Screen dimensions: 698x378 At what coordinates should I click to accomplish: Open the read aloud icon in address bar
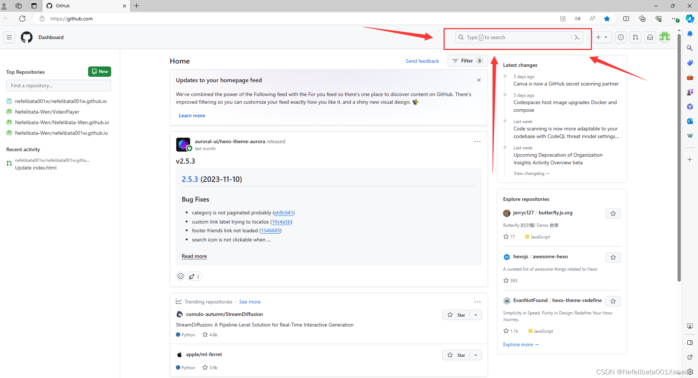pos(592,19)
